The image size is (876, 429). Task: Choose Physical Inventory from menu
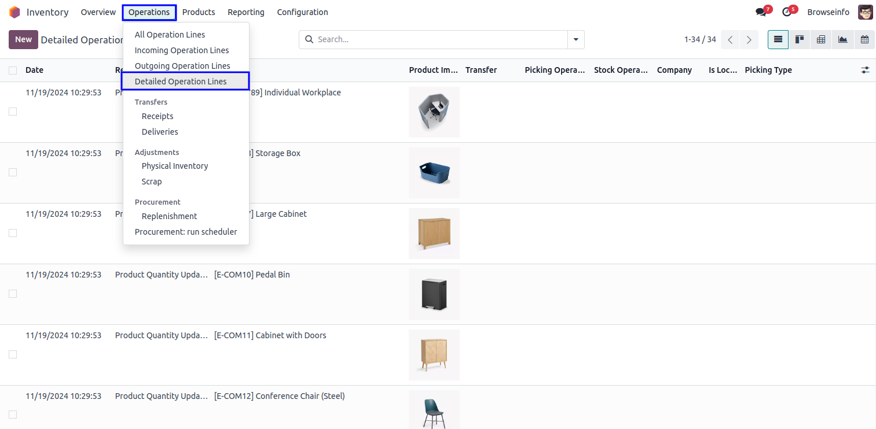coord(175,166)
